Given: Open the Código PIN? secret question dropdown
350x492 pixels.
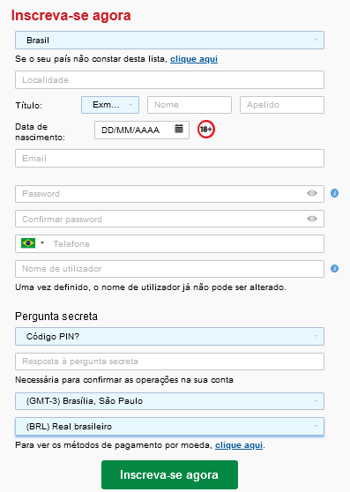Looking at the screenshot, I should point(169,336).
